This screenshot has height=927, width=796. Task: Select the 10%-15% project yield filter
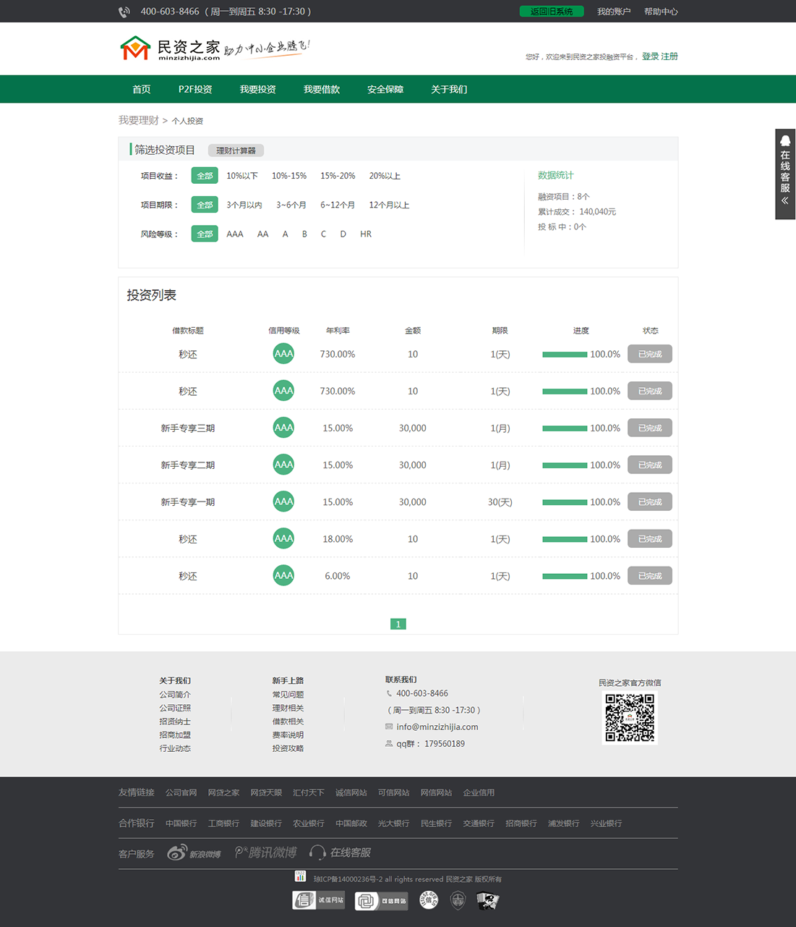pos(288,176)
